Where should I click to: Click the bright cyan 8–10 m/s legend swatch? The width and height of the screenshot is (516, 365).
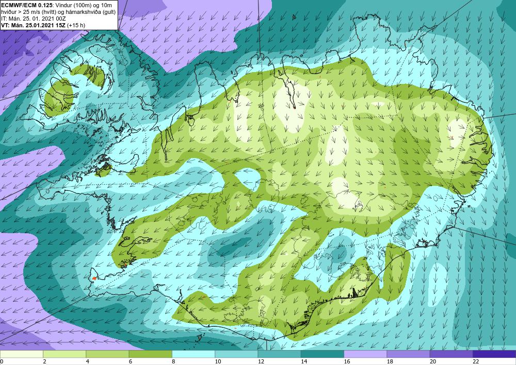pos(193,354)
